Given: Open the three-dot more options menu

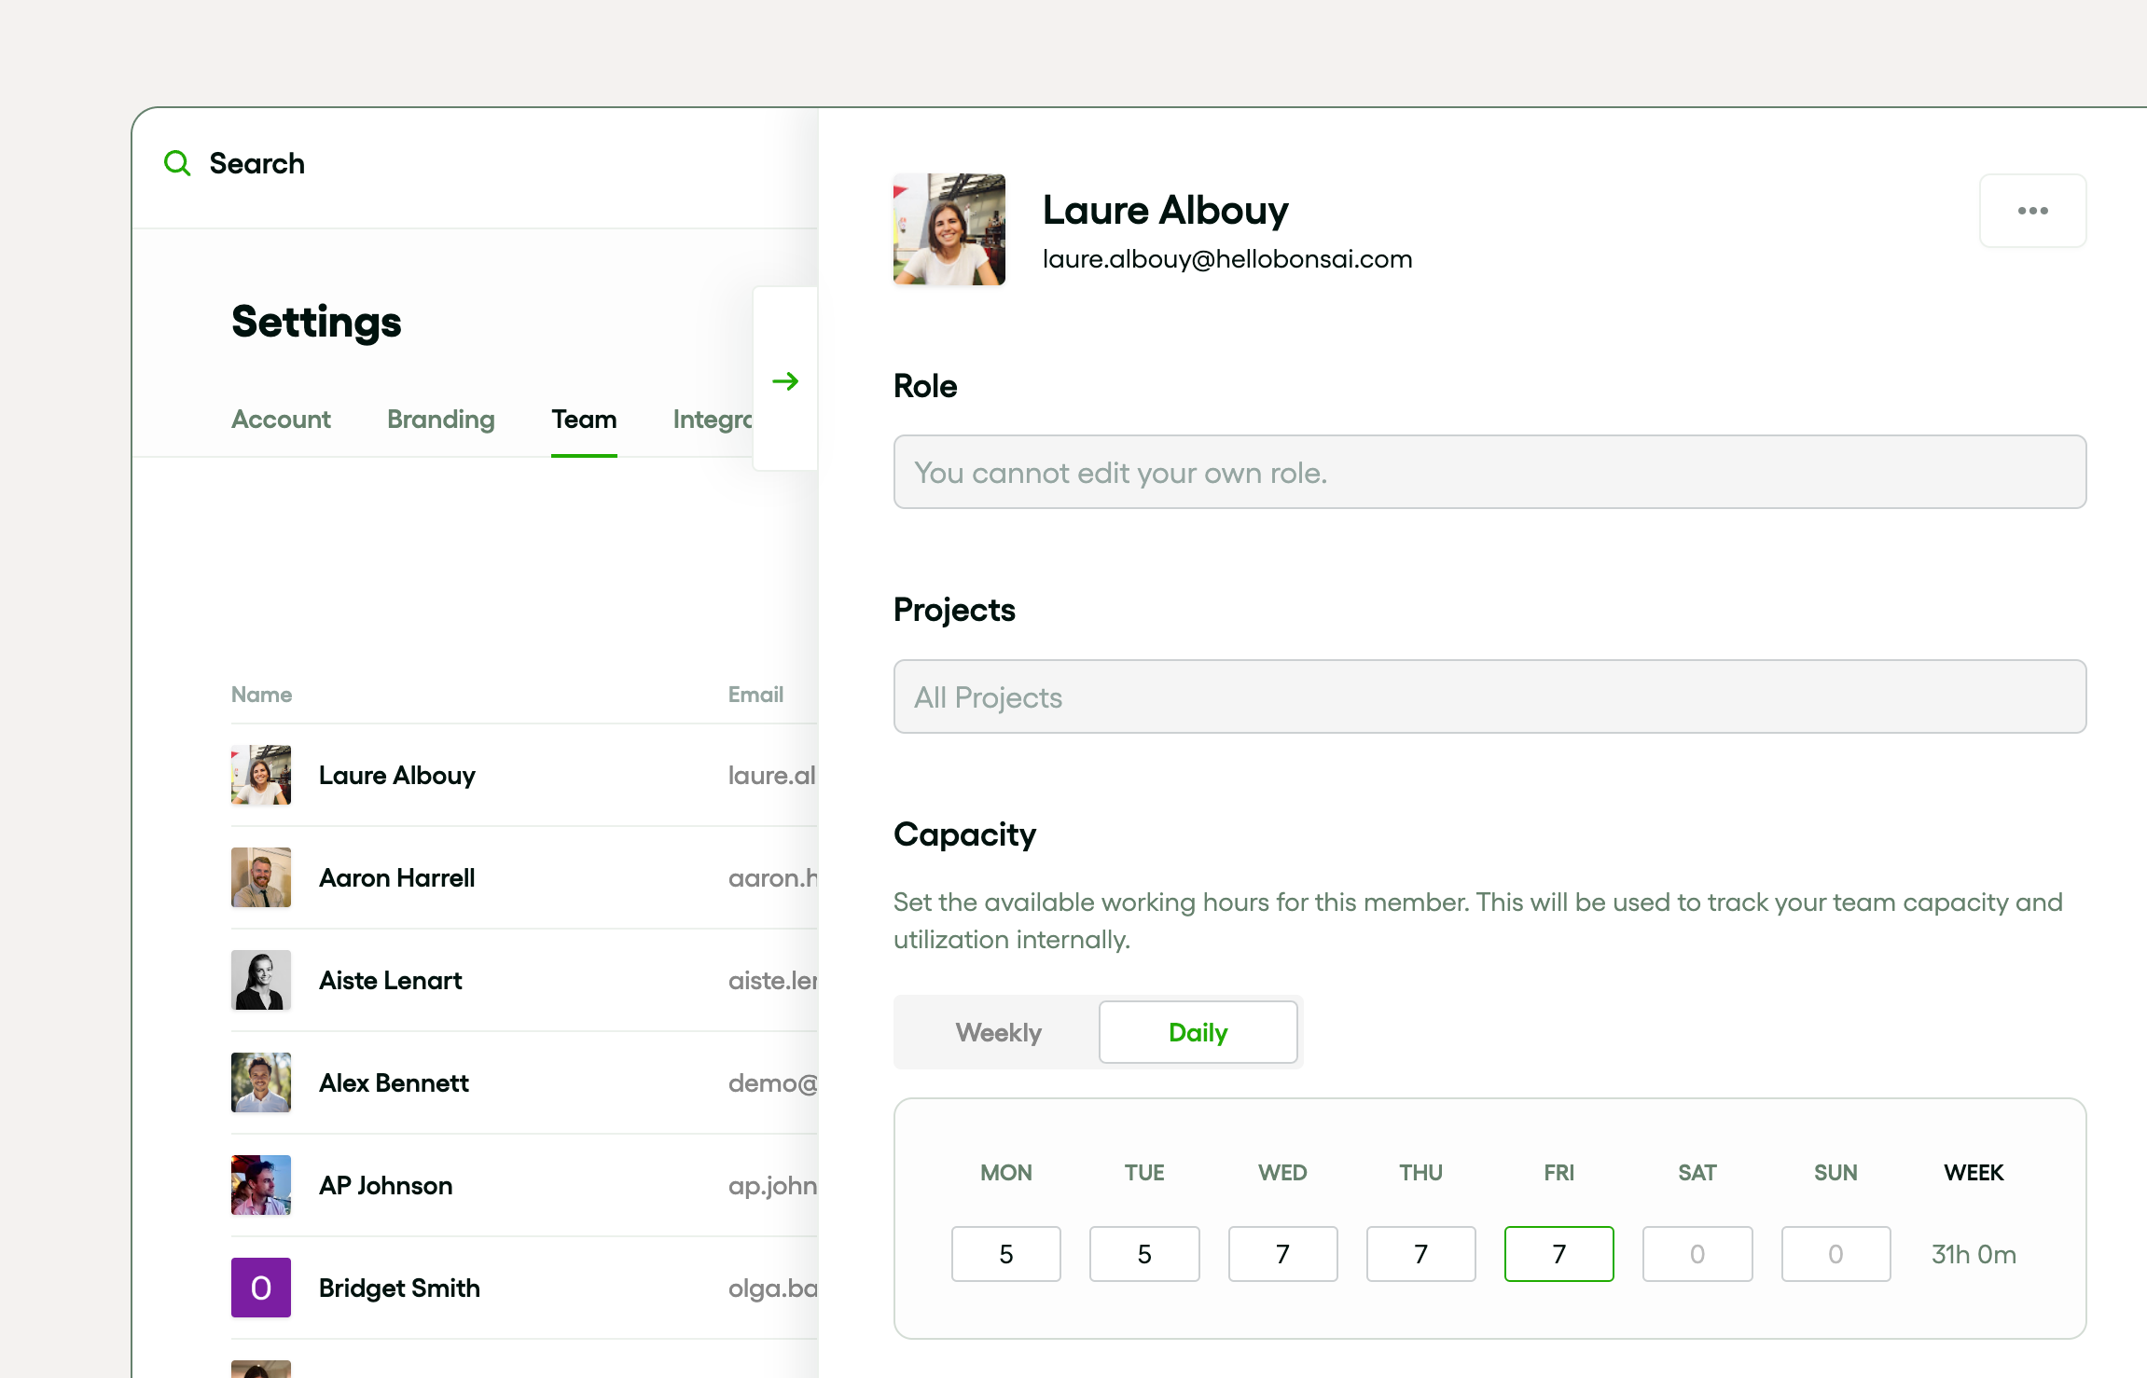Looking at the screenshot, I should point(2032,211).
